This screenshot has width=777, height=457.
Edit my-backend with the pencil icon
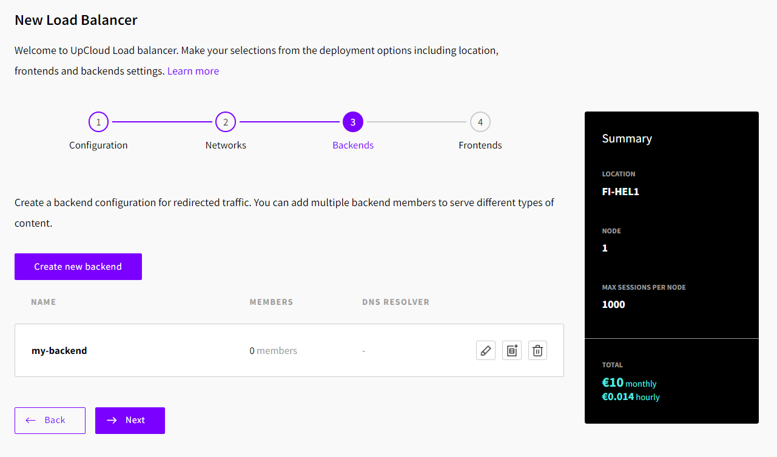pos(486,350)
